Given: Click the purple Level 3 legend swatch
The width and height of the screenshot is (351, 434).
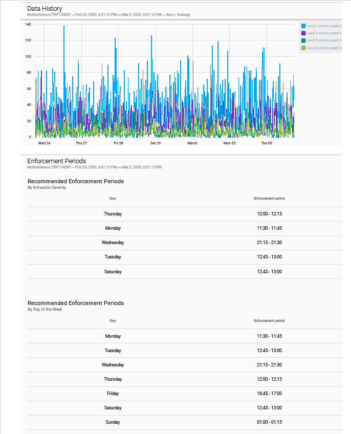Looking at the screenshot, I should click(x=303, y=33).
